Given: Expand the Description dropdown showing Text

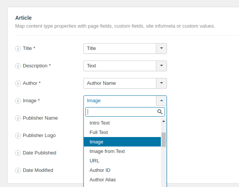Looking at the screenshot, I should pos(161,66).
